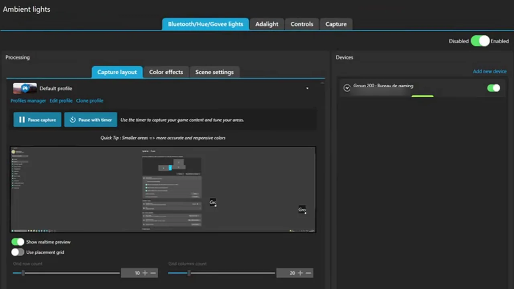Click the Add new device link
Viewport: 514px width, 289px height.
tap(490, 71)
